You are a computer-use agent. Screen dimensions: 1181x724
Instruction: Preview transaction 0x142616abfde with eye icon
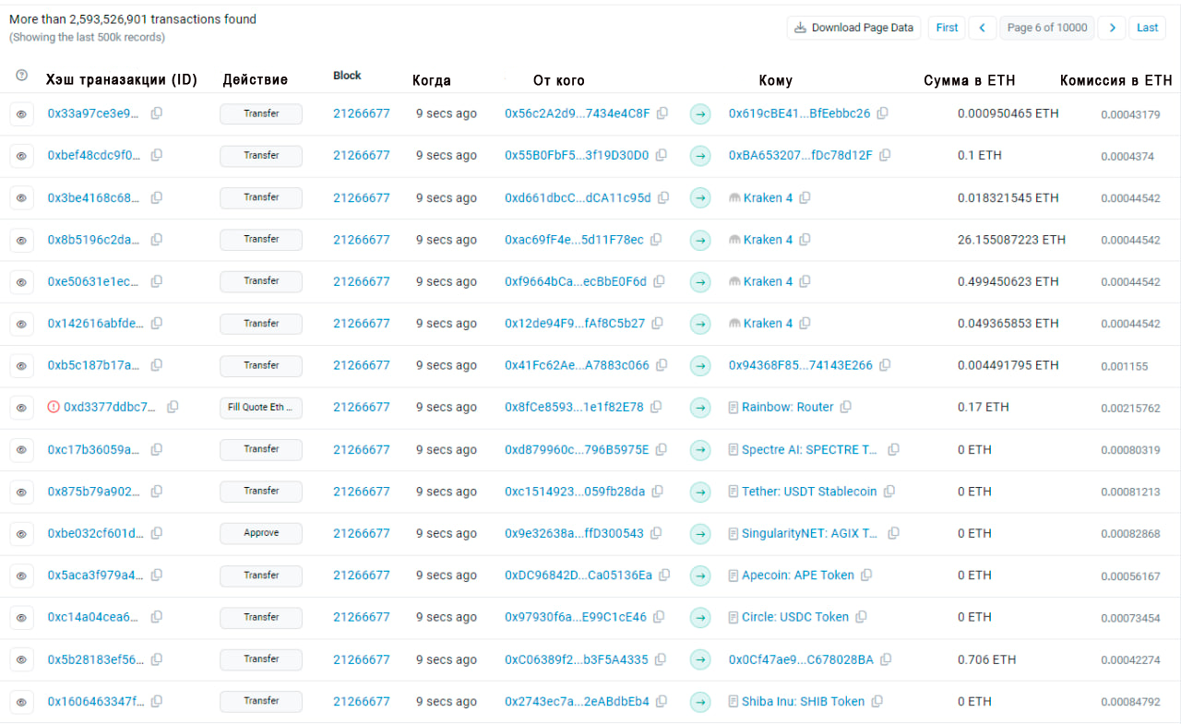click(22, 324)
